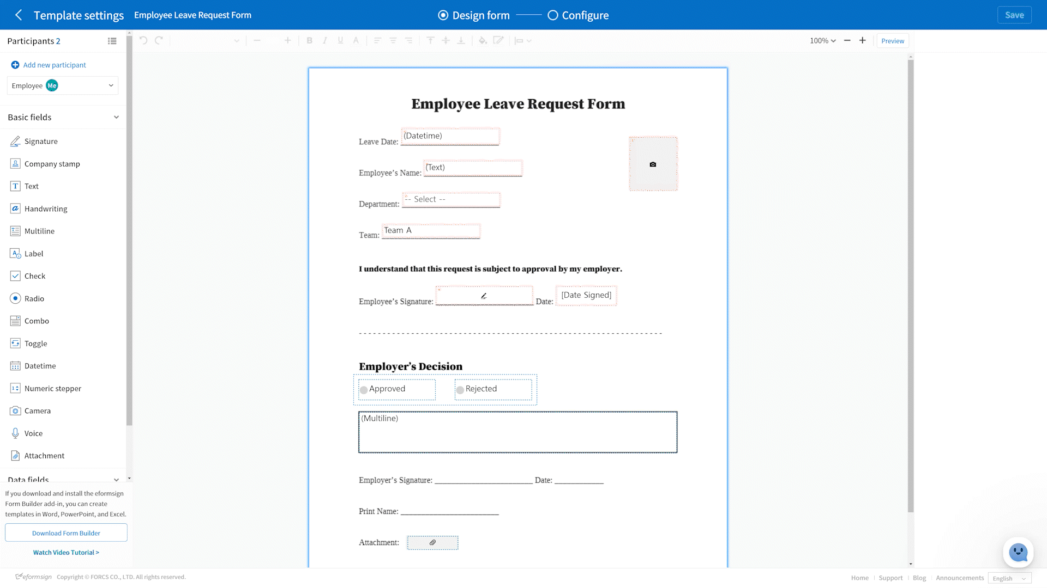Click the Employee's Signature field on form
This screenshot has width=1047, height=588.
pyautogui.click(x=484, y=296)
